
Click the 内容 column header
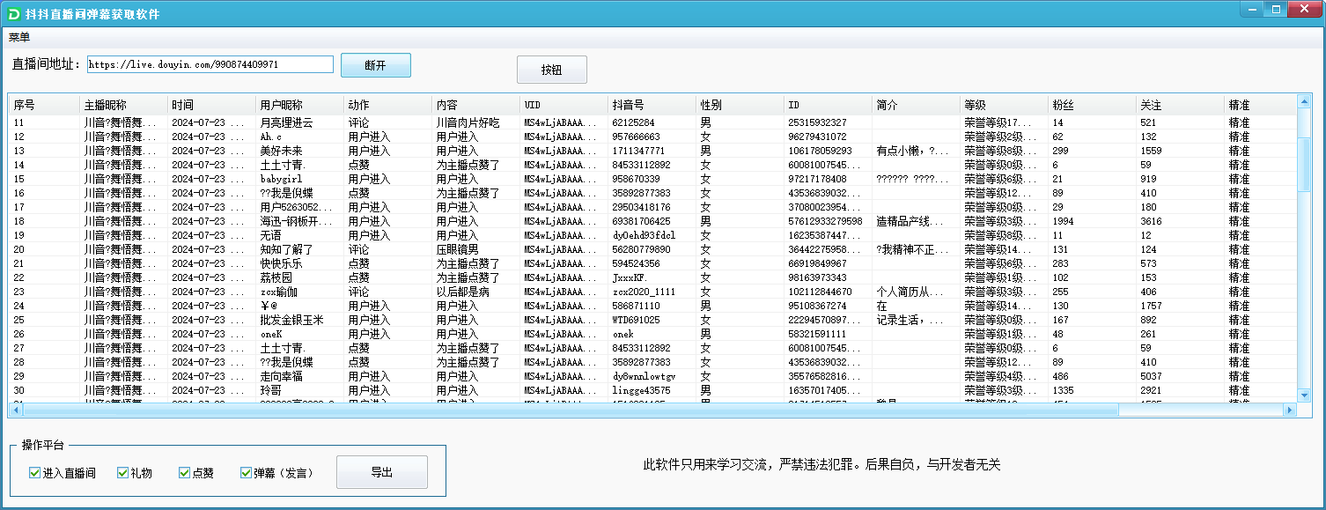[475, 105]
